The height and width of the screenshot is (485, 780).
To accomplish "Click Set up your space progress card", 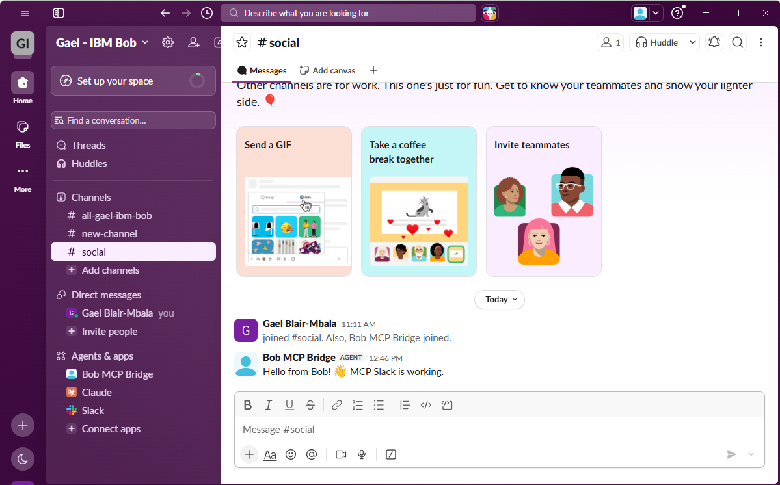I will coord(133,81).
